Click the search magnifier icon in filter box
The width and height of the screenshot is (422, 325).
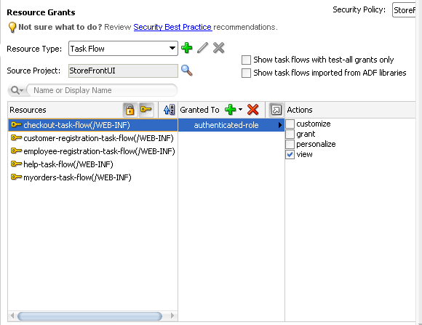(17, 90)
